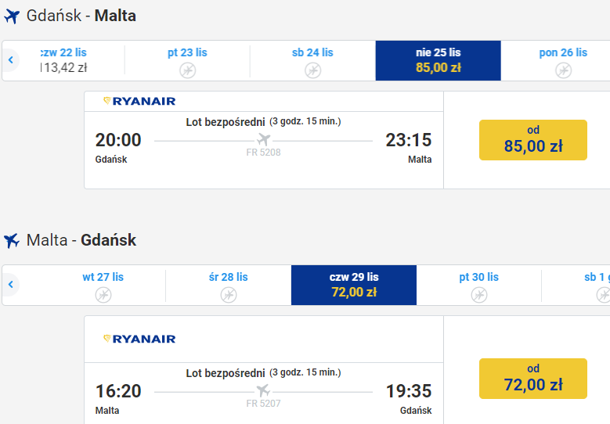Image resolution: width=610 pixels, height=424 pixels.
Task: Show earlier outbound dates with left chevron
Action: (11, 60)
